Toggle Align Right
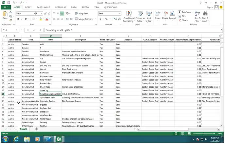 point(62,19)
